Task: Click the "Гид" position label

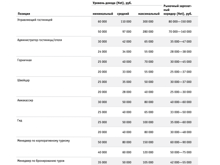Action: coord(20,120)
